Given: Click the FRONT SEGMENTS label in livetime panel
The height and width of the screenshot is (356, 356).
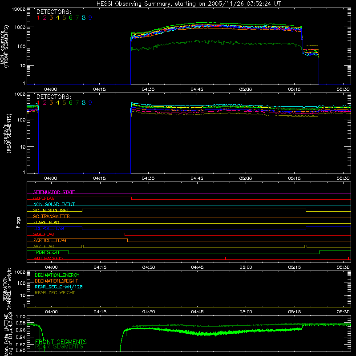Looking at the screenshot, I should (61, 342).
